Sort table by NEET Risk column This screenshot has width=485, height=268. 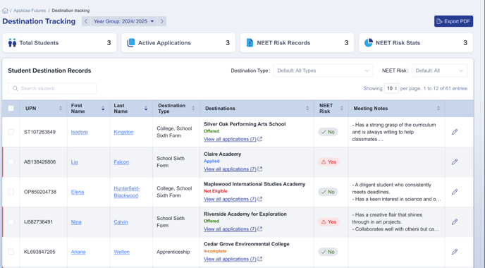[x=341, y=109]
